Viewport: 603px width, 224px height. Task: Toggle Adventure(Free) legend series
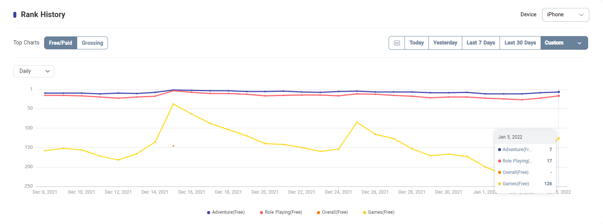pos(226,212)
